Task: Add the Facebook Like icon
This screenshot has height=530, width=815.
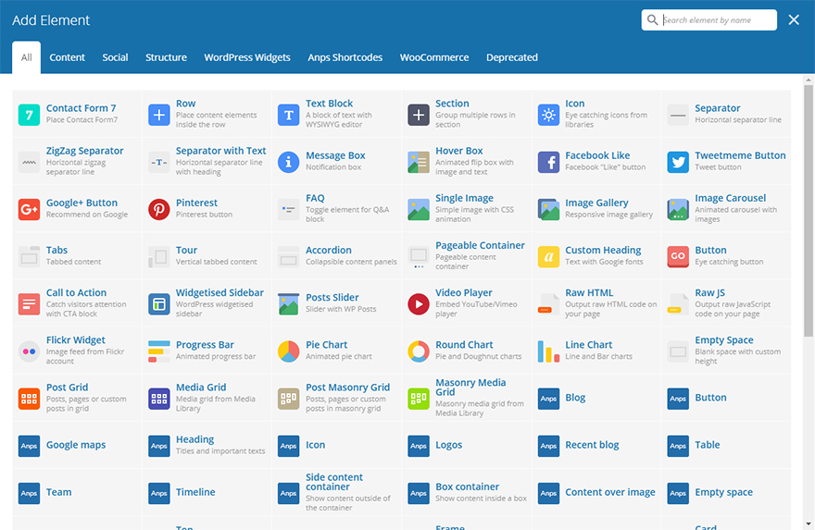Action: click(548, 162)
